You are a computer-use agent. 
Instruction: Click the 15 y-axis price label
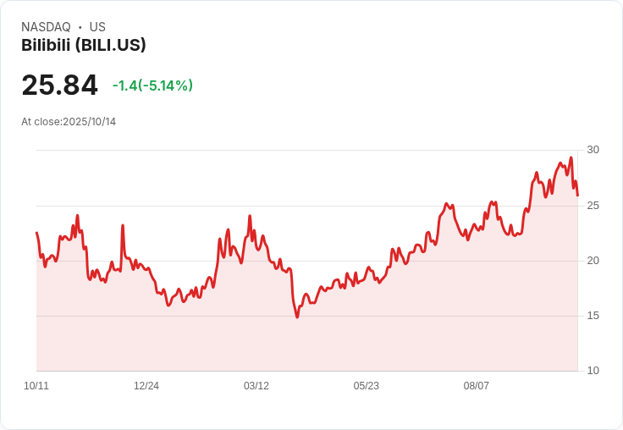pos(593,316)
